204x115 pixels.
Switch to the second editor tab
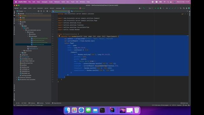[x=78, y=11]
